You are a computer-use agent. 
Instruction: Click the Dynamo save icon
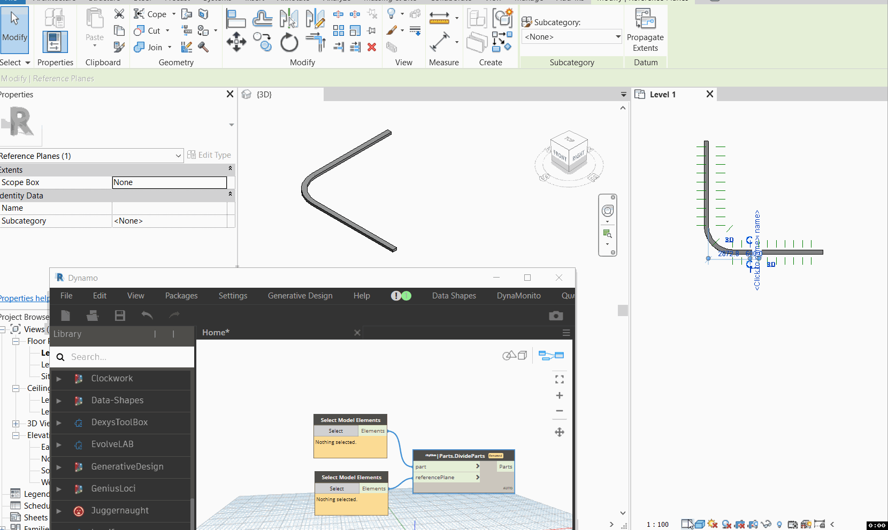120,316
